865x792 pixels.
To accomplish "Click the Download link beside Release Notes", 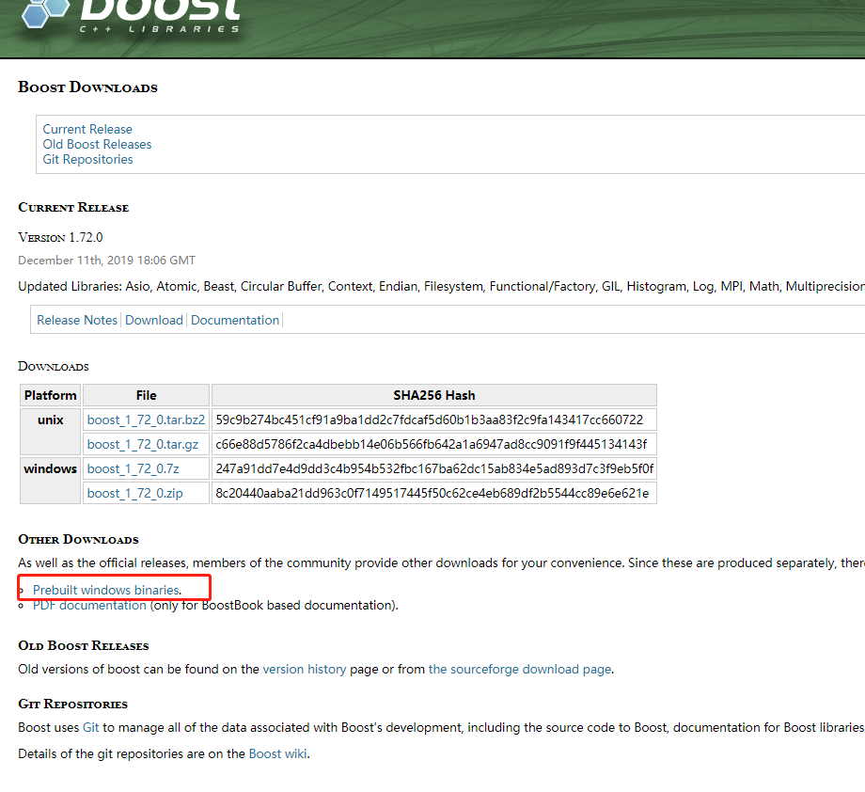I will coord(154,320).
